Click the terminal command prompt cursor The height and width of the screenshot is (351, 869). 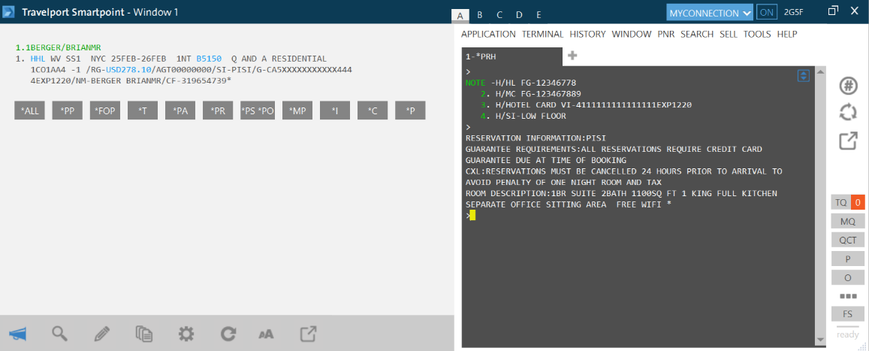pyautogui.click(x=472, y=215)
